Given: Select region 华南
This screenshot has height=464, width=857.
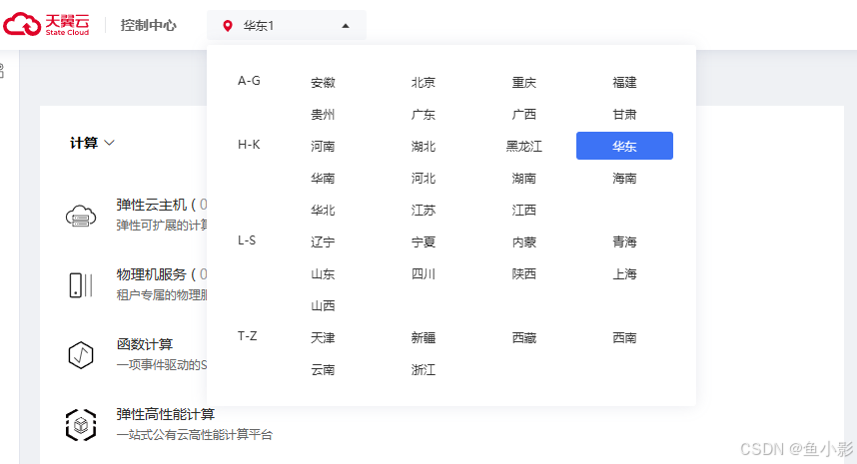Looking at the screenshot, I should (x=323, y=179).
